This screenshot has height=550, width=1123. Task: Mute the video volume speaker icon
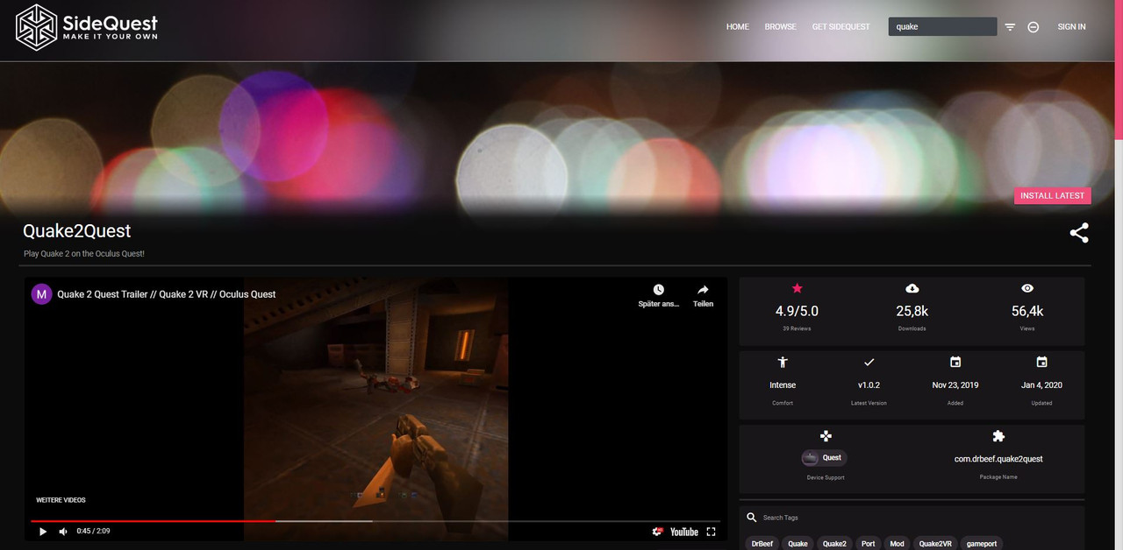(x=63, y=531)
